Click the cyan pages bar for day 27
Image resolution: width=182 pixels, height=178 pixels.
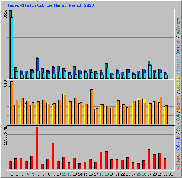click(150, 72)
